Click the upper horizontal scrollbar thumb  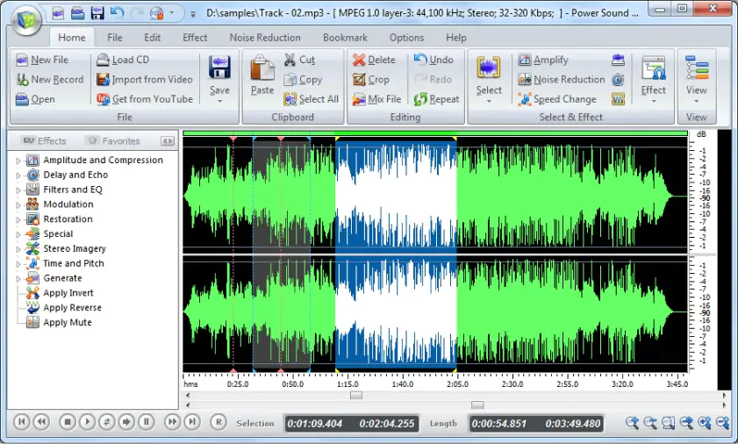(x=356, y=396)
